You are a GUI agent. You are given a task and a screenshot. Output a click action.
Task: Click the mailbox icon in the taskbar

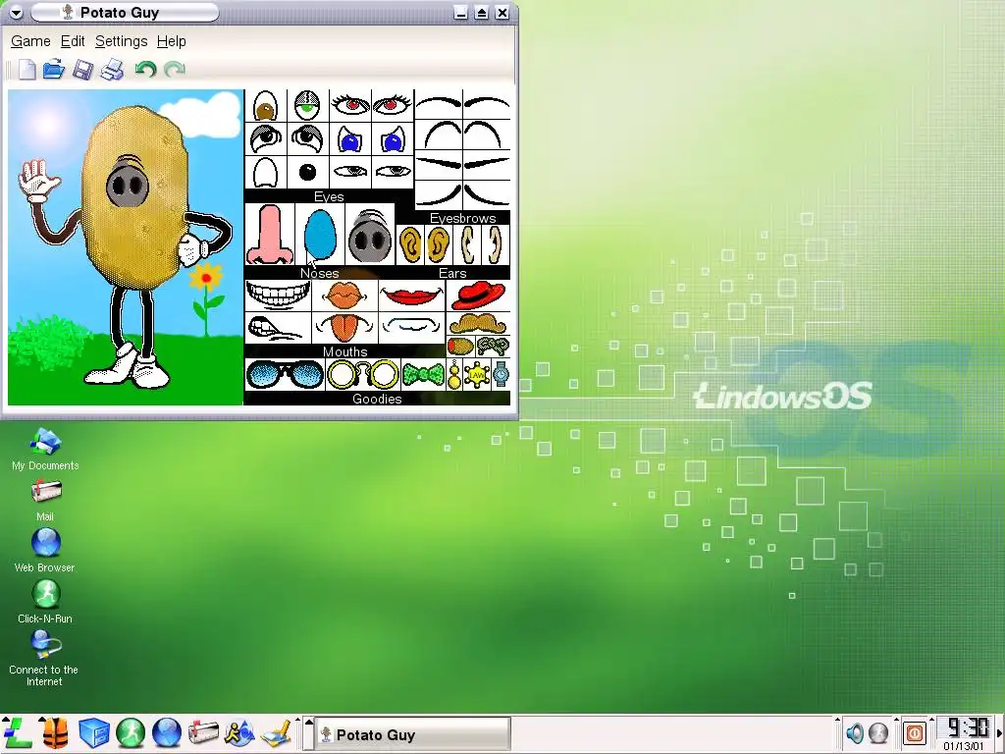tap(203, 732)
